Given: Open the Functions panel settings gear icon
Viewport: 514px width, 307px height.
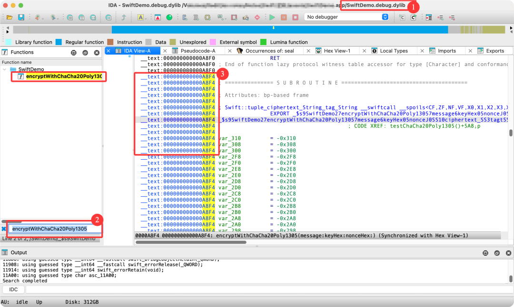Looking at the screenshot, I should coord(73,52).
